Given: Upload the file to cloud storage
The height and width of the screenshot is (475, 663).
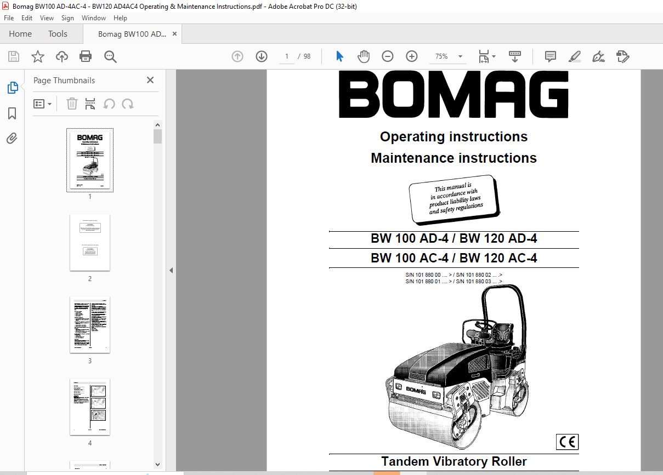Looking at the screenshot, I should coord(62,56).
